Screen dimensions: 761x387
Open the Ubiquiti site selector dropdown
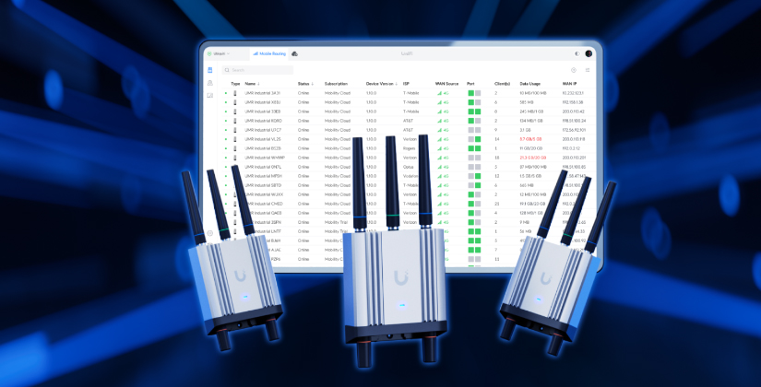219,53
